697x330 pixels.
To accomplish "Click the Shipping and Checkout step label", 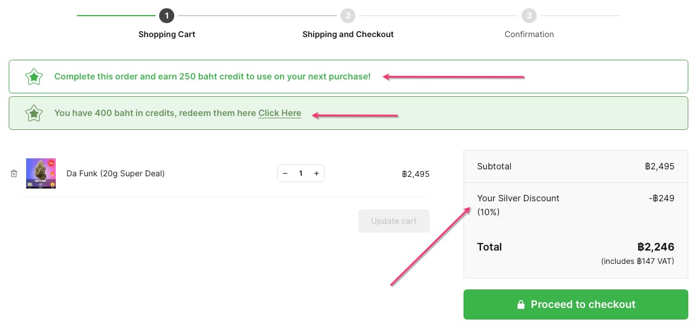I will [348, 34].
